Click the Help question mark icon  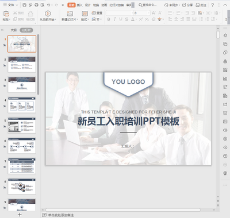pos(212,5)
